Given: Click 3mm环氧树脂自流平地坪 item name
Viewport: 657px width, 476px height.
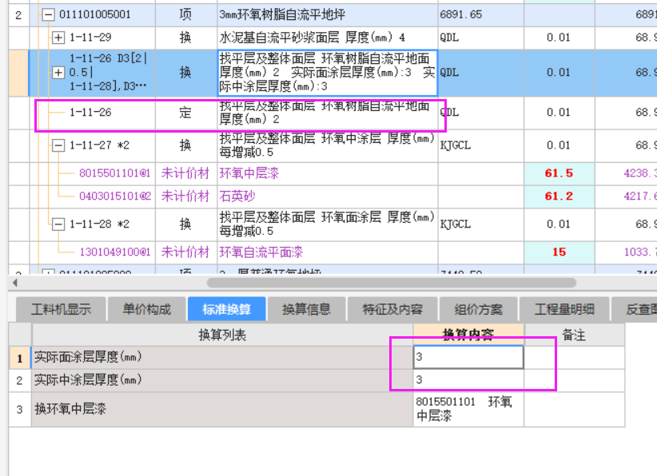Looking at the screenshot, I should tap(282, 15).
